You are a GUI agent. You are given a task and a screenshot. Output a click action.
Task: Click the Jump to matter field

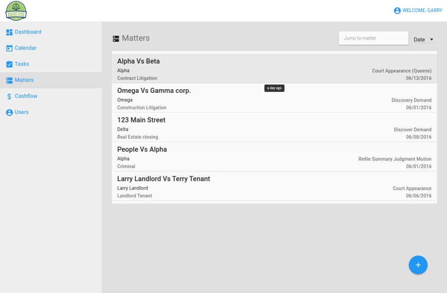point(373,38)
